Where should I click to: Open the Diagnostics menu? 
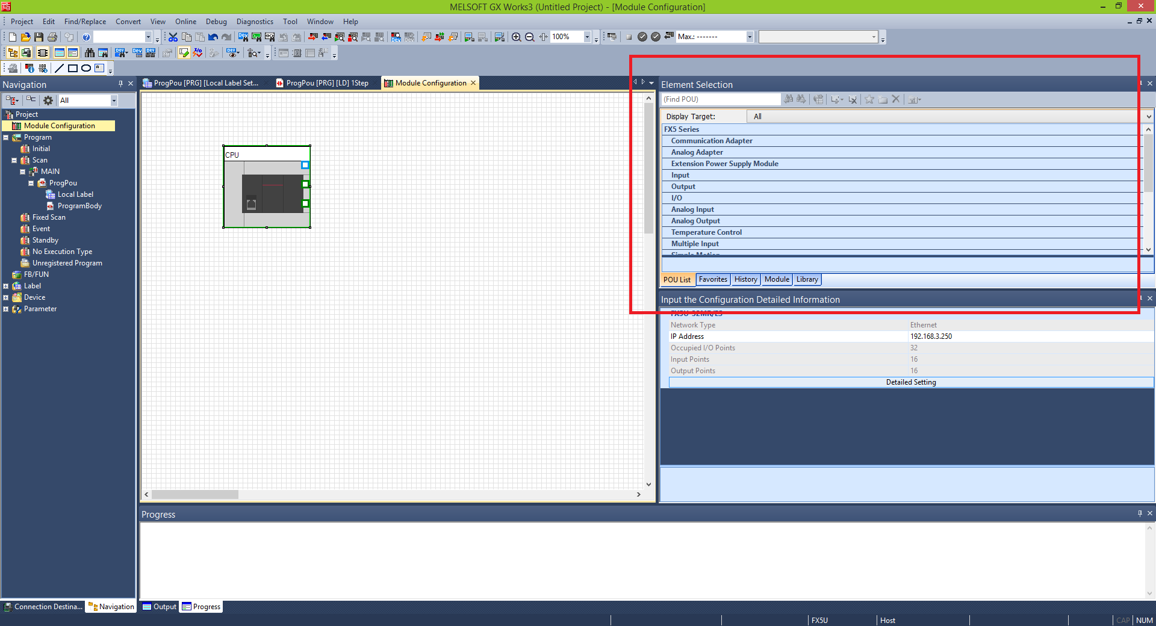click(255, 22)
